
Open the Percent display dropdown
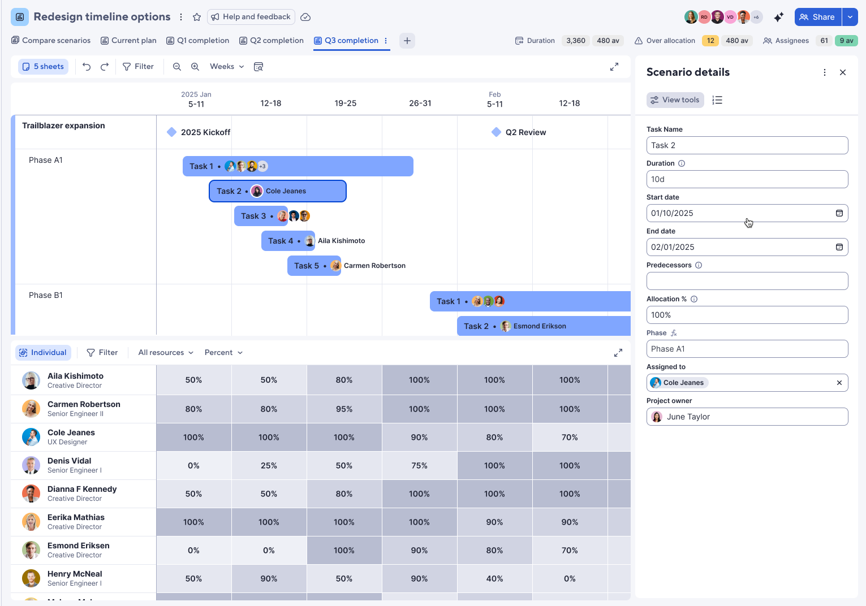pos(223,353)
